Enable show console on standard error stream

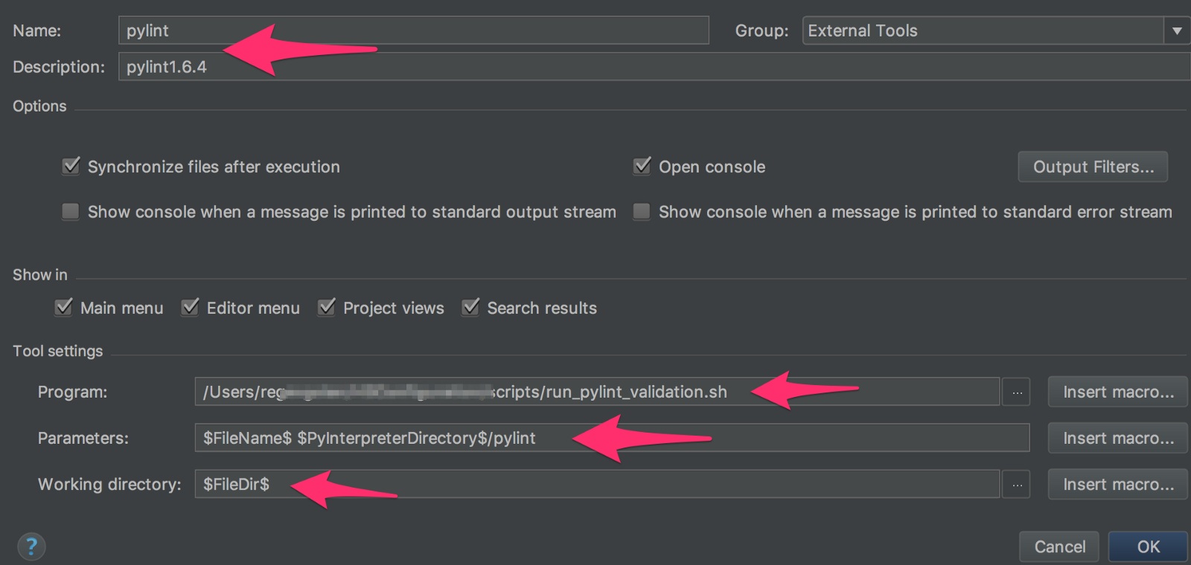point(642,212)
